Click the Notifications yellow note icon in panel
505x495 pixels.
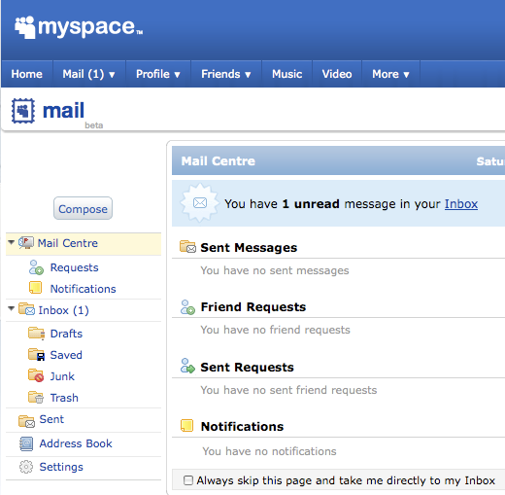click(187, 426)
